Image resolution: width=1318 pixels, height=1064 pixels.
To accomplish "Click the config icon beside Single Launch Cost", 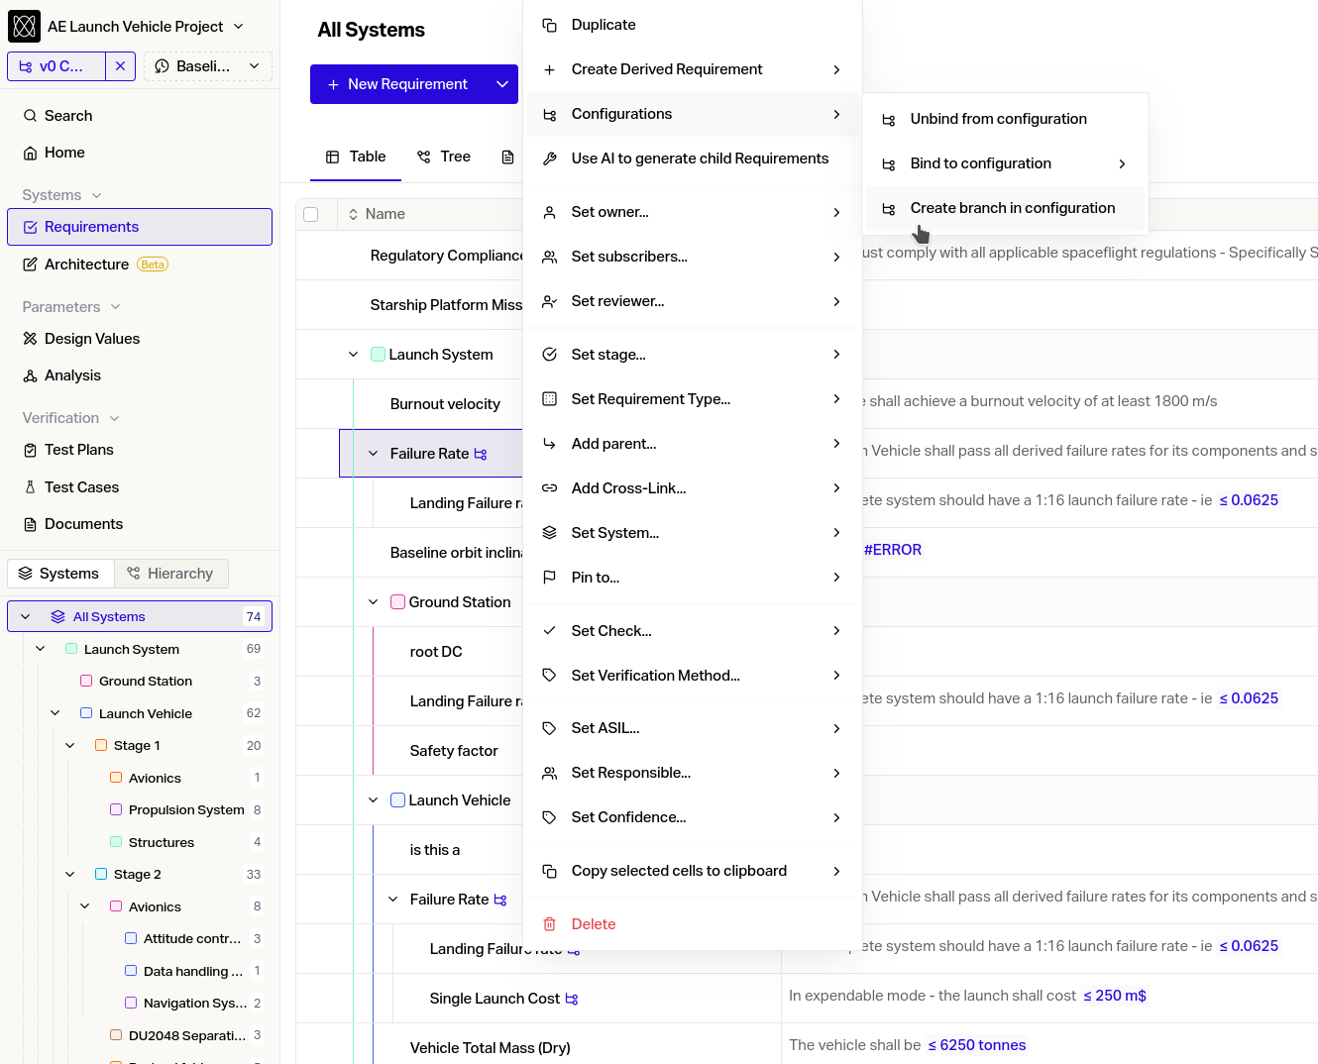I will pos(572,999).
